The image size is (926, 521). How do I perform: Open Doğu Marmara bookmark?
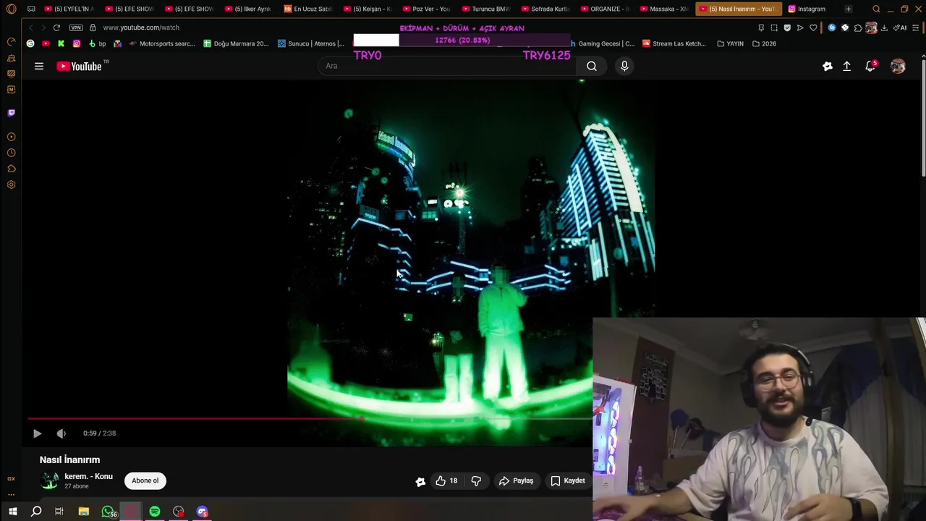[x=236, y=43]
